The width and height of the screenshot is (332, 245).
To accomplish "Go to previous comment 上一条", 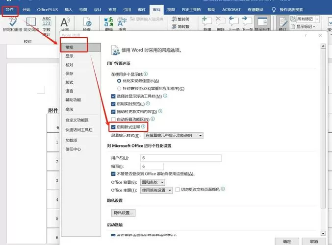I will click(234, 24).
